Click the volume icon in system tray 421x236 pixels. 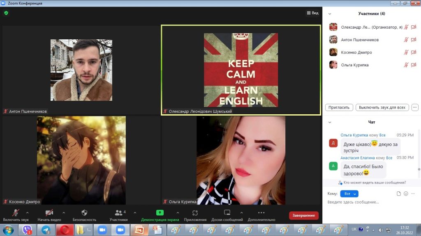coord(381,230)
